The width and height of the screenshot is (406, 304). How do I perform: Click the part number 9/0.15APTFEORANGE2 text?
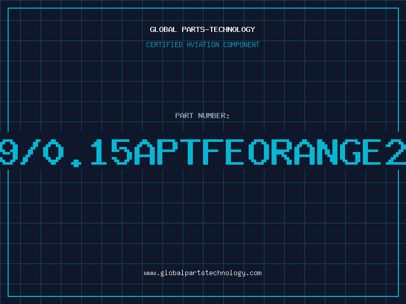203,152
